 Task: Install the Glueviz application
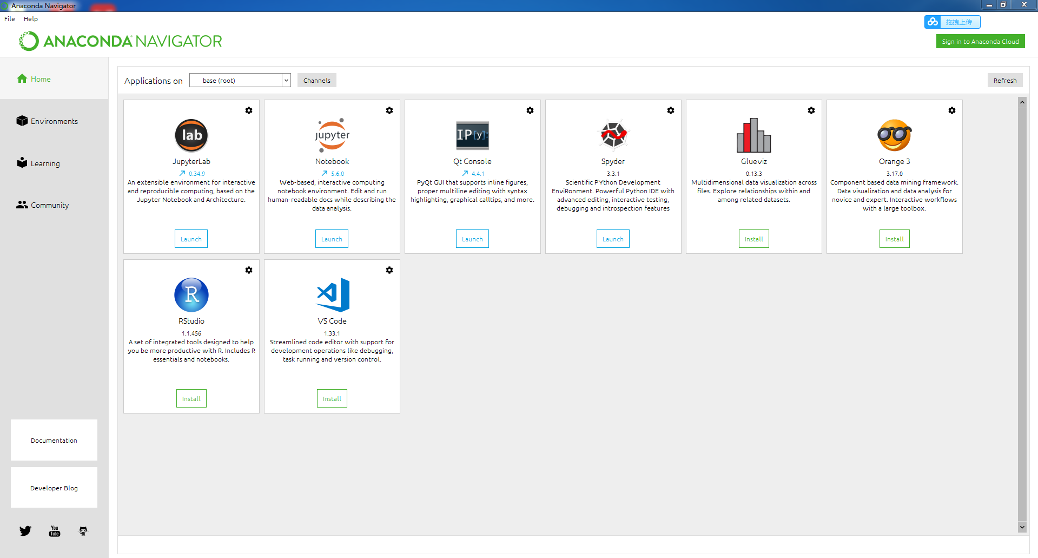pyautogui.click(x=753, y=239)
